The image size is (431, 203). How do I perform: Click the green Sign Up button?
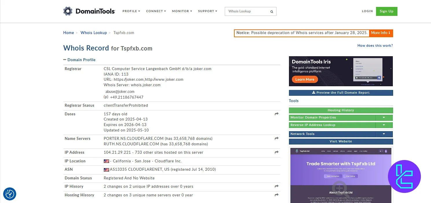(x=386, y=11)
